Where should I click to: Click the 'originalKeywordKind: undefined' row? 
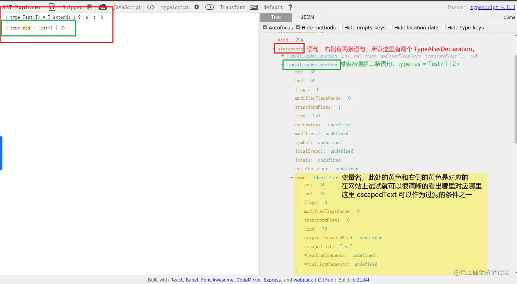click(x=343, y=237)
